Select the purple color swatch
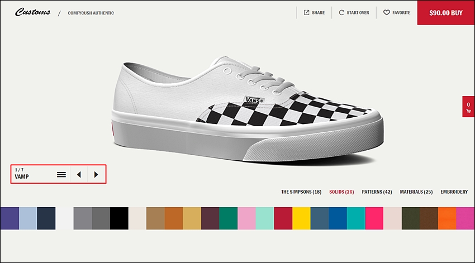This screenshot has width=475, height=263. [9, 218]
